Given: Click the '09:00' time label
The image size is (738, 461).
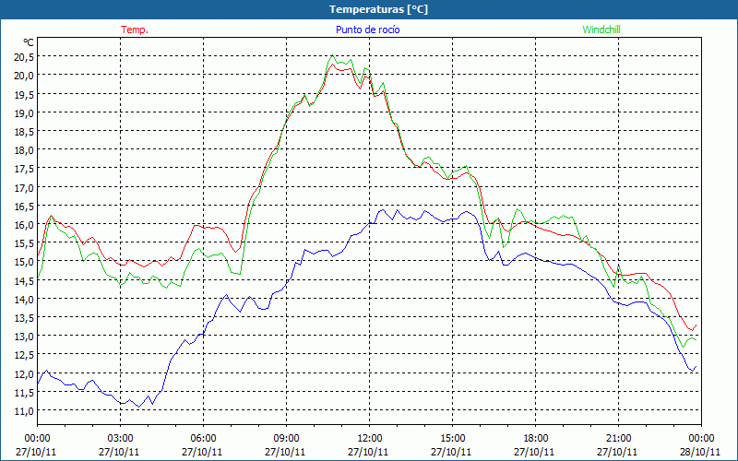Looking at the screenshot, I should 286,438.
